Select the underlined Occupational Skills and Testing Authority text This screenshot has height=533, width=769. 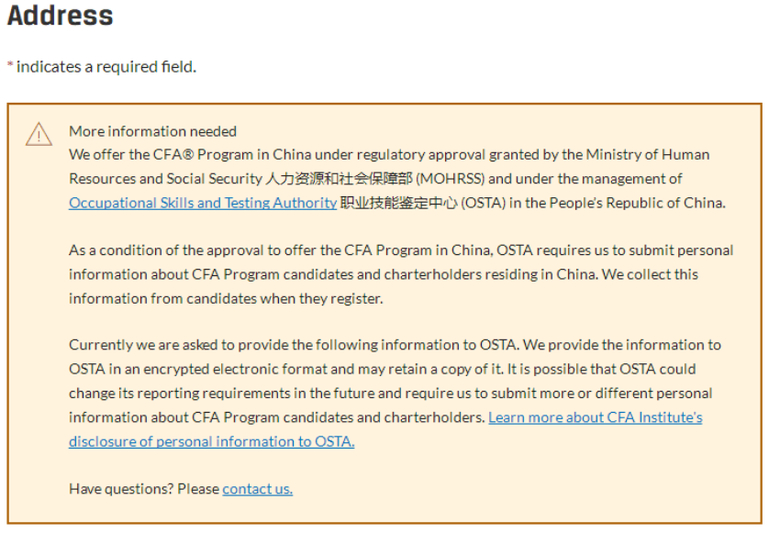[201, 203]
